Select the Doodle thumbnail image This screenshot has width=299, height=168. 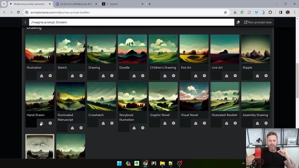tap(132, 49)
